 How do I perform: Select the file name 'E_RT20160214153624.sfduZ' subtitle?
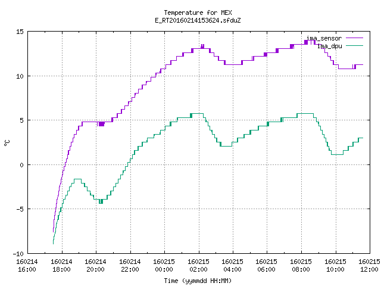[x=198, y=20]
